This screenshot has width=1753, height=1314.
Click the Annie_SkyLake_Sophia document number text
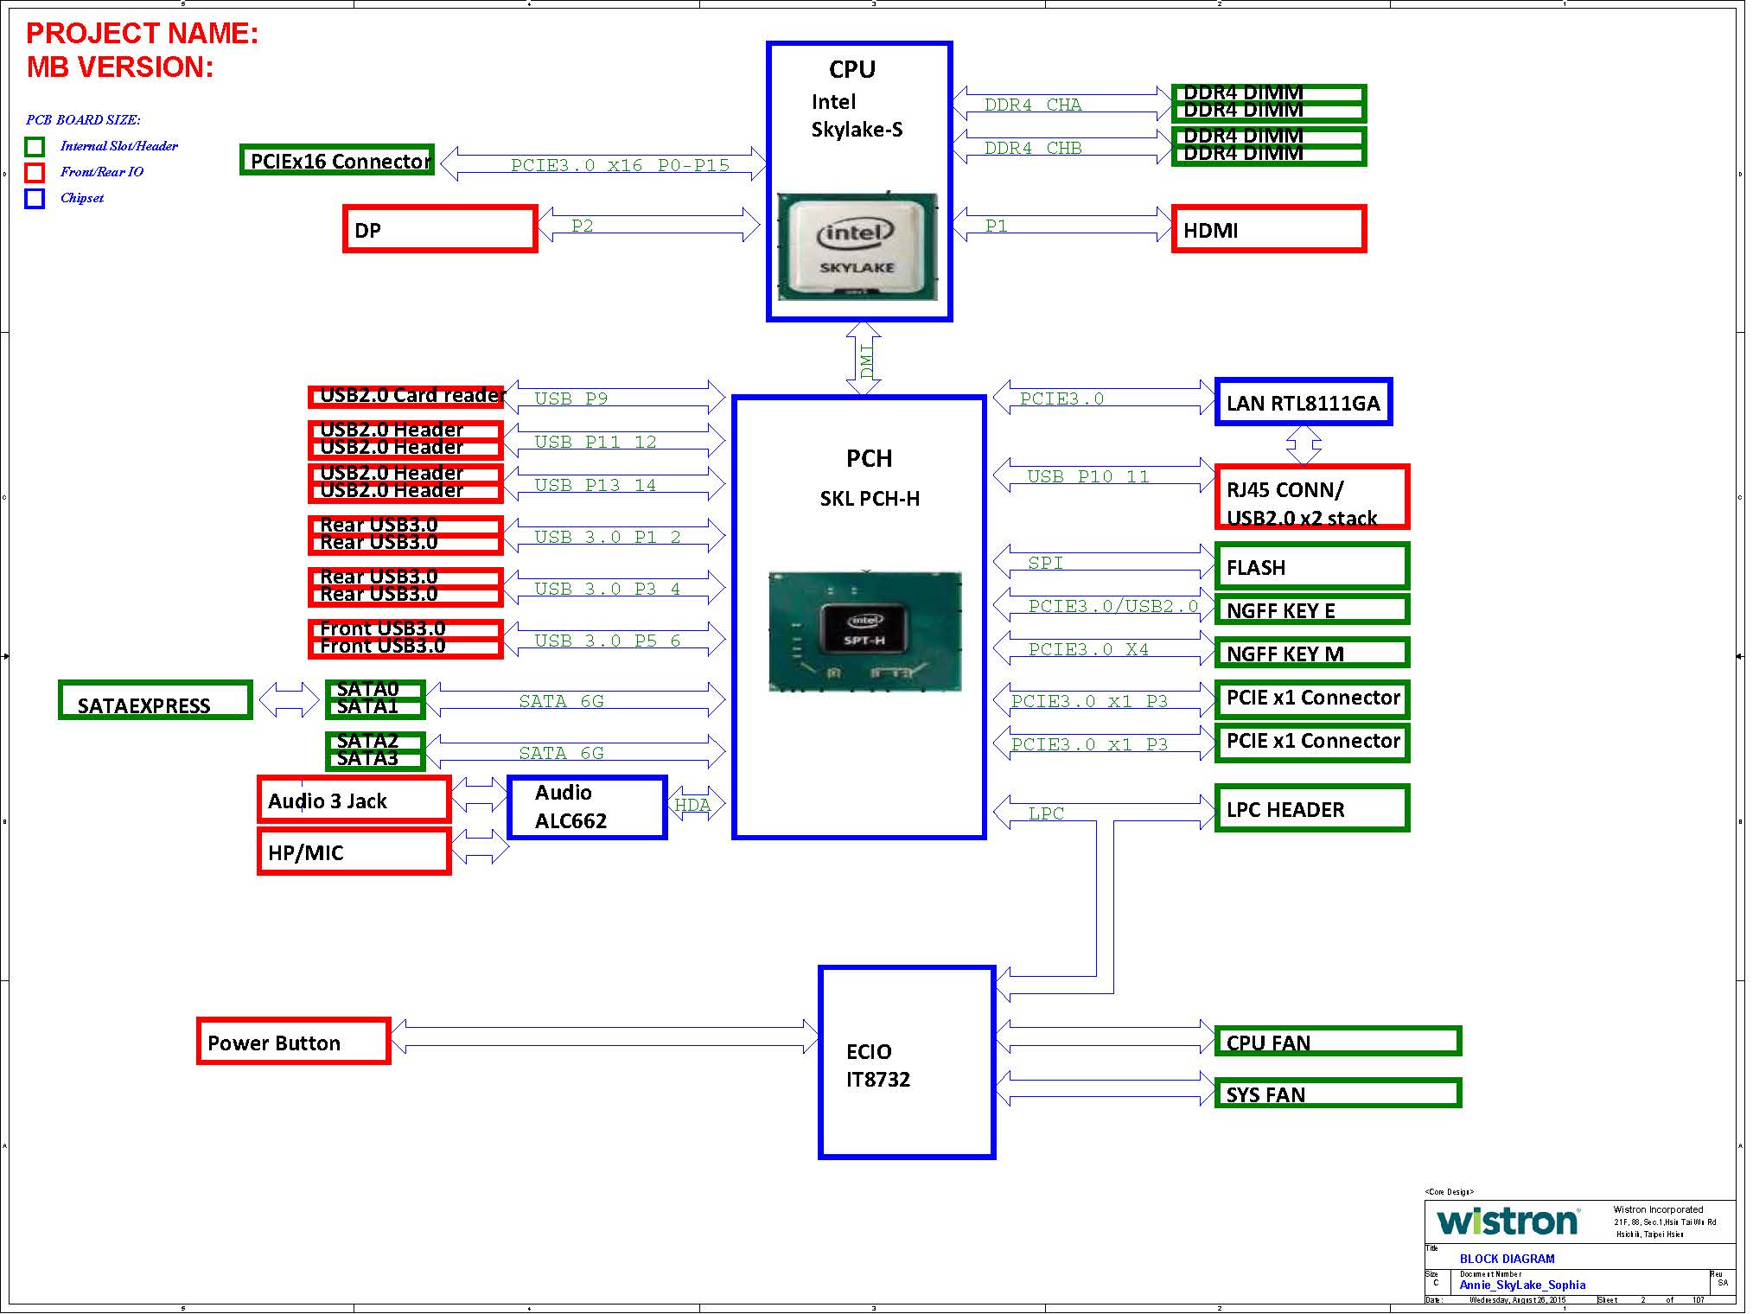[x=1522, y=1285]
